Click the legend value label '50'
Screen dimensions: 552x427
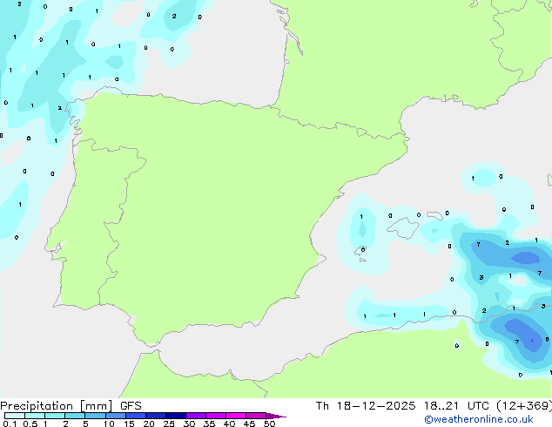pos(269,424)
